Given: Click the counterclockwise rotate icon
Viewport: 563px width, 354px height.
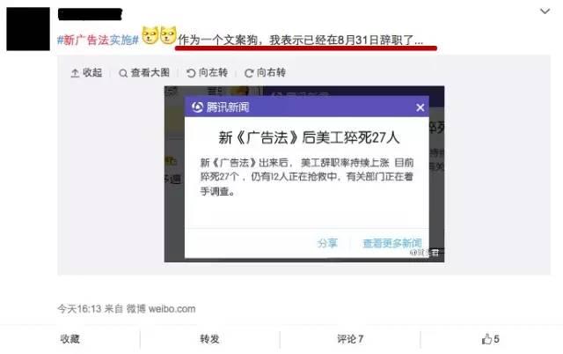Looking at the screenshot, I should tap(191, 73).
